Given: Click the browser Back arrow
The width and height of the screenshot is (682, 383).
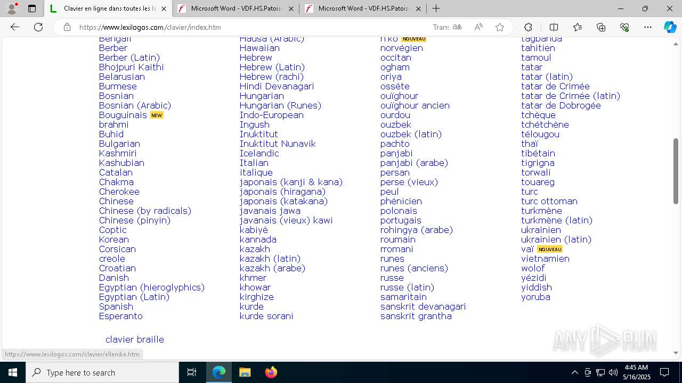Looking at the screenshot, I should [15, 27].
